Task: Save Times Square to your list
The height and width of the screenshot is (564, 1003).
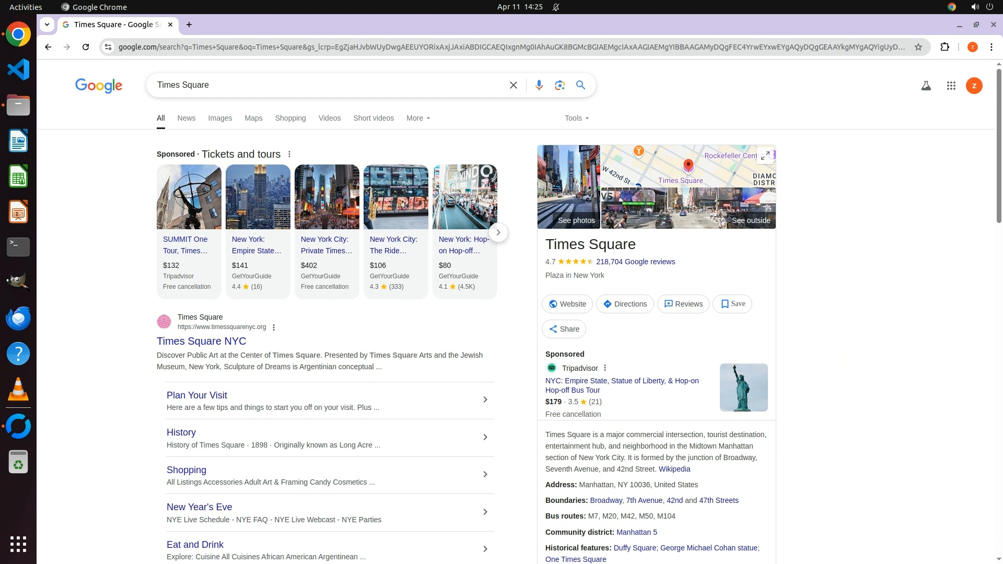Action: (732, 304)
